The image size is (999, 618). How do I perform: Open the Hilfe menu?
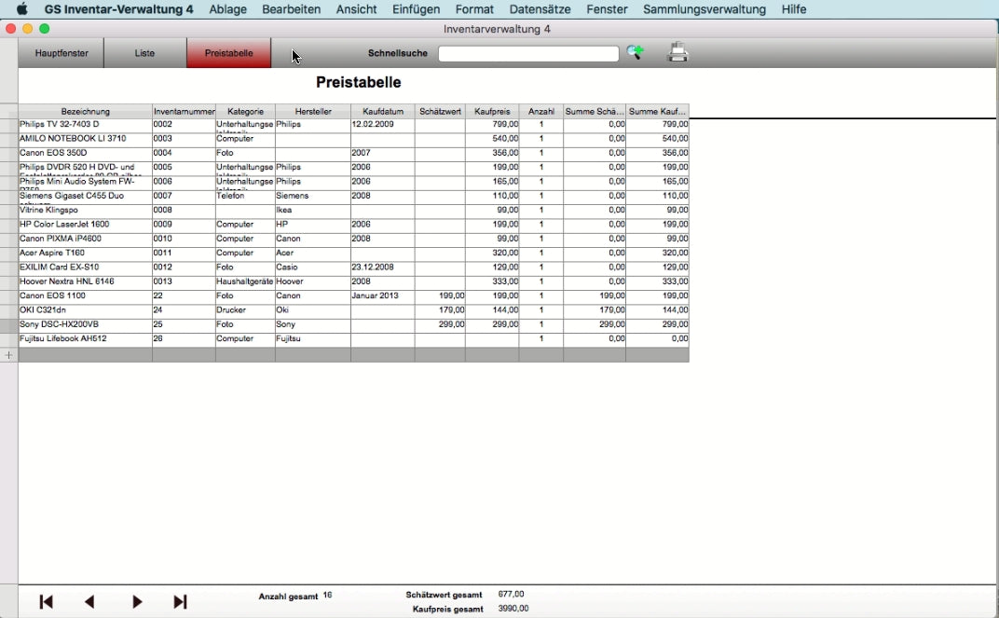793,9
